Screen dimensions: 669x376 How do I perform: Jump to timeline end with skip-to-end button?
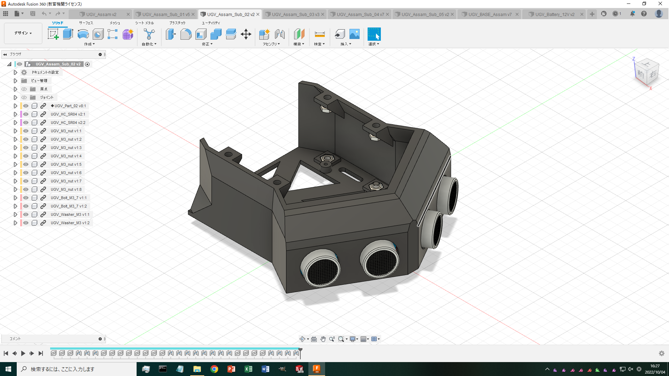point(41,353)
